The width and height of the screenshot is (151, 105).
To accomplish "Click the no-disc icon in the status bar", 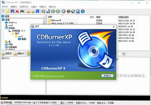I will [2, 102].
